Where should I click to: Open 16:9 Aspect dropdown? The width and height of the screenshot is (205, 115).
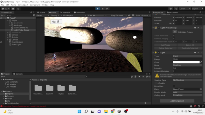[74, 15]
